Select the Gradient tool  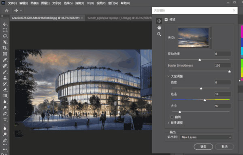[x=5, y=96]
